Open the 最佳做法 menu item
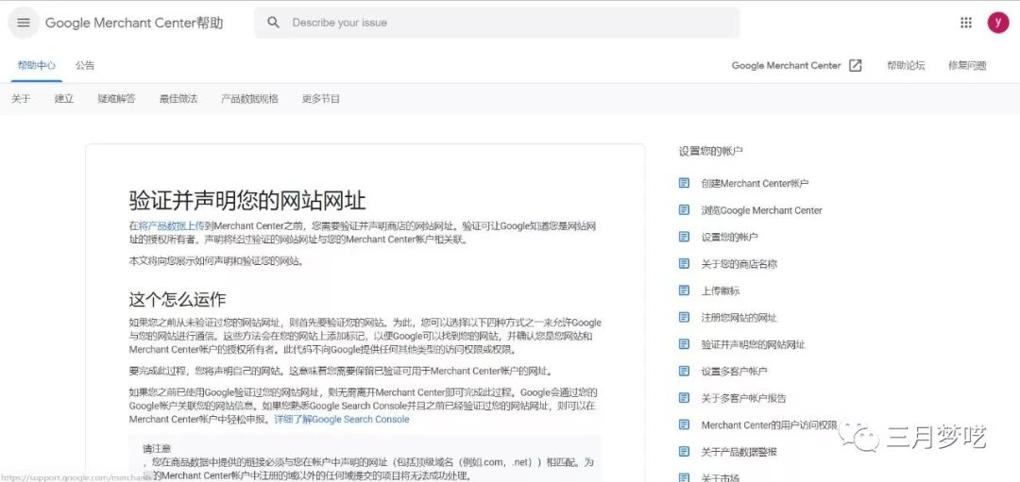 pos(178,99)
